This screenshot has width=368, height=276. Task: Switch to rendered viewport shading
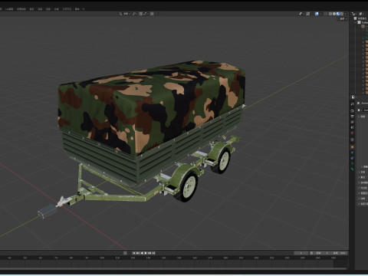tap(342, 14)
